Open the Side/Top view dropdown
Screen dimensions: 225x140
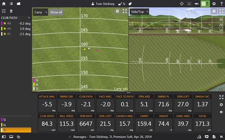(x=139, y=12)
